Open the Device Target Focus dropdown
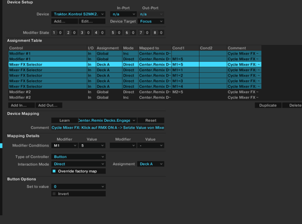Viewport: 302px width, 224px height. pyautogui.click(x=151, y=21)
